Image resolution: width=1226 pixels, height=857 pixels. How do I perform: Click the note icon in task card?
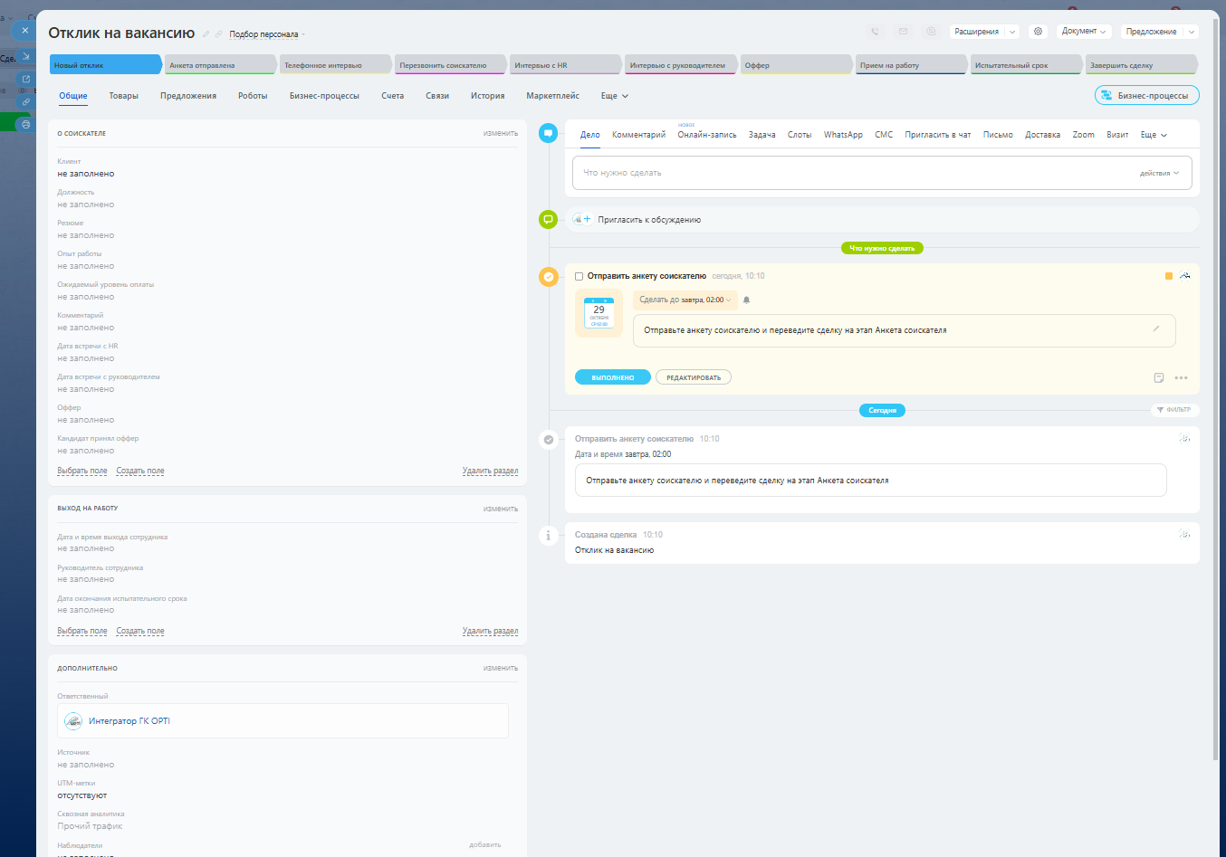click(1159, 378)
